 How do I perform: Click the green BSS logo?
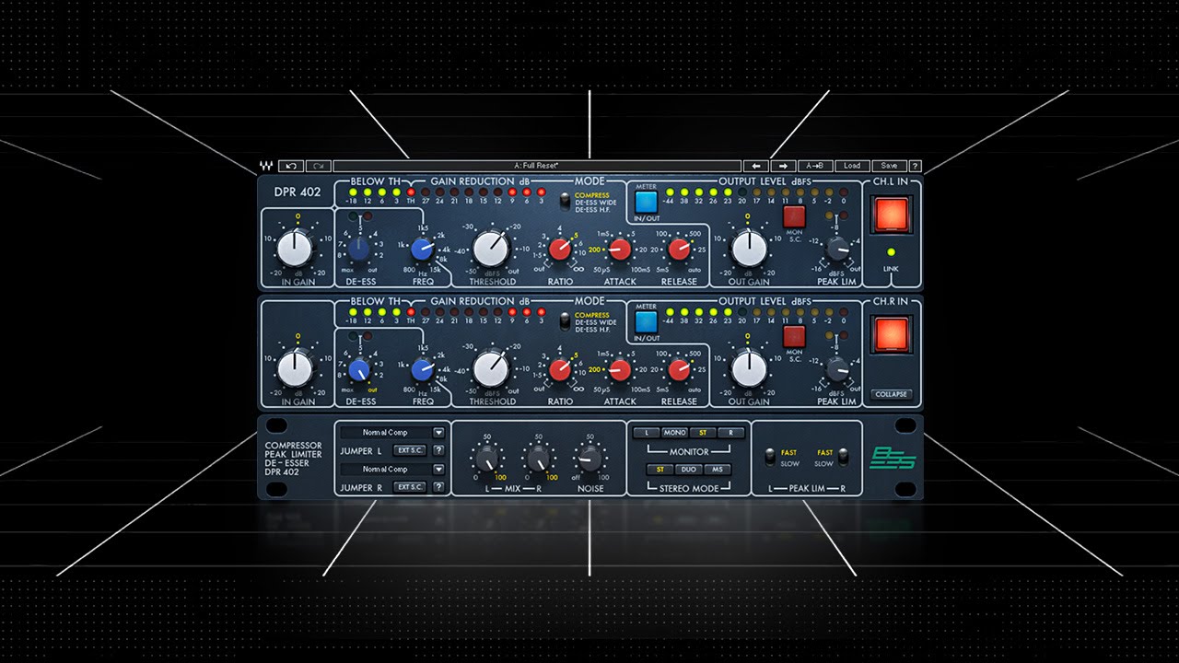pos(893,458)
